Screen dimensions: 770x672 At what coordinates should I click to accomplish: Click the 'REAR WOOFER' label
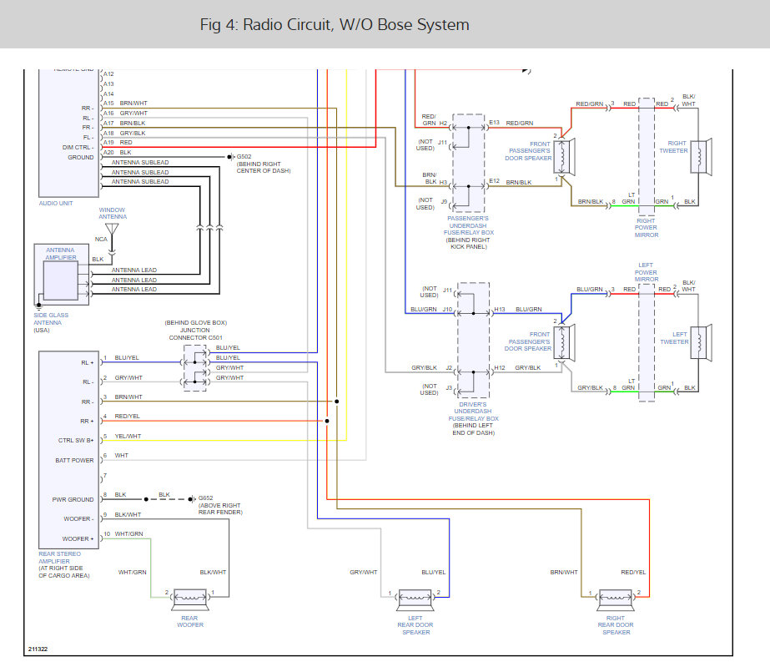[x=190, y=621]
